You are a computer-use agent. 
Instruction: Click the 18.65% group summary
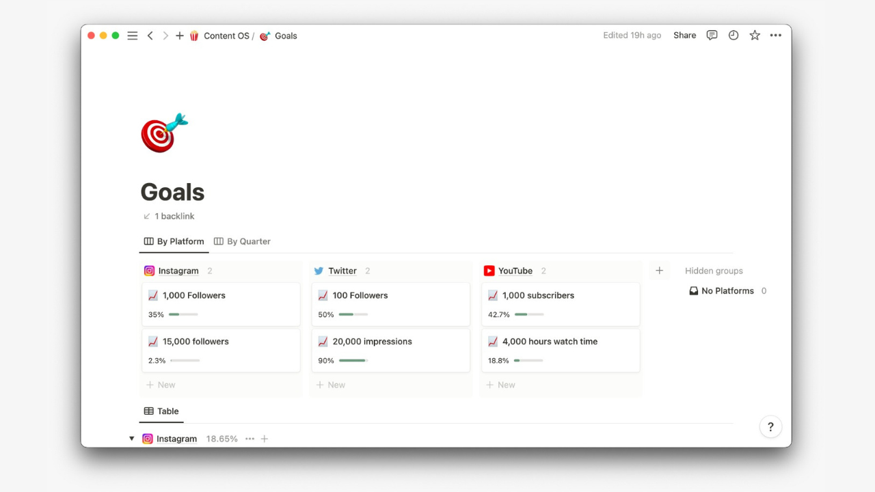coord(222,439)
